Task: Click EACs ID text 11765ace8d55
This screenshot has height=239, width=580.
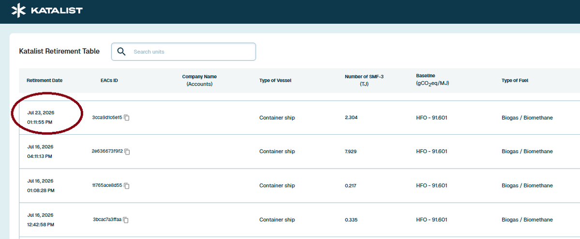Action: 107,185
